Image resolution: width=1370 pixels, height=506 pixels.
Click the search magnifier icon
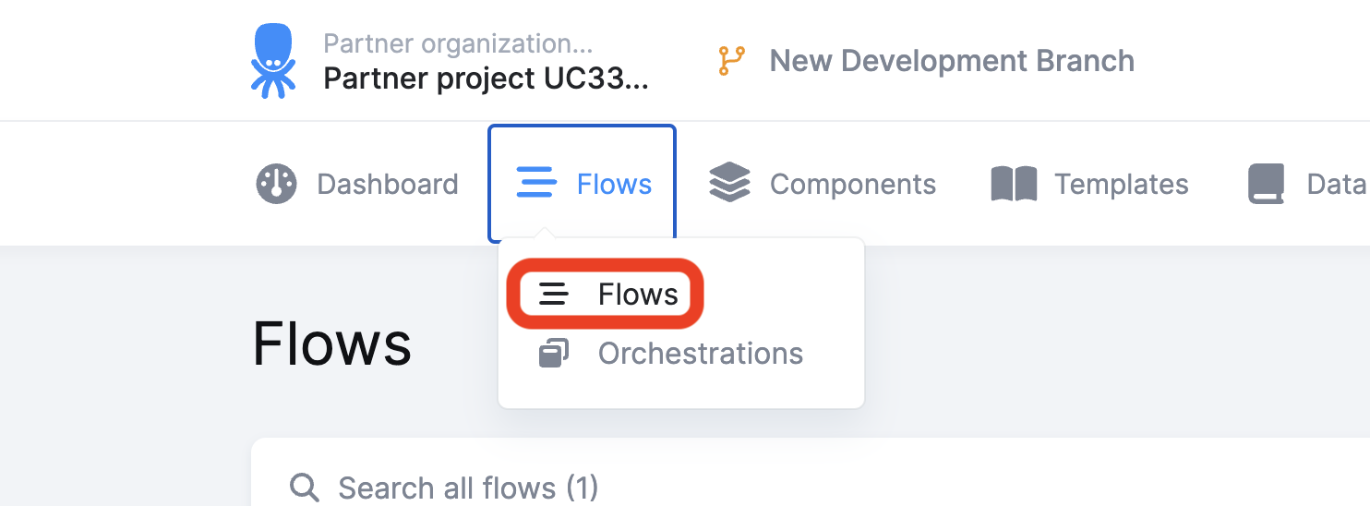(x=303, y=487)
